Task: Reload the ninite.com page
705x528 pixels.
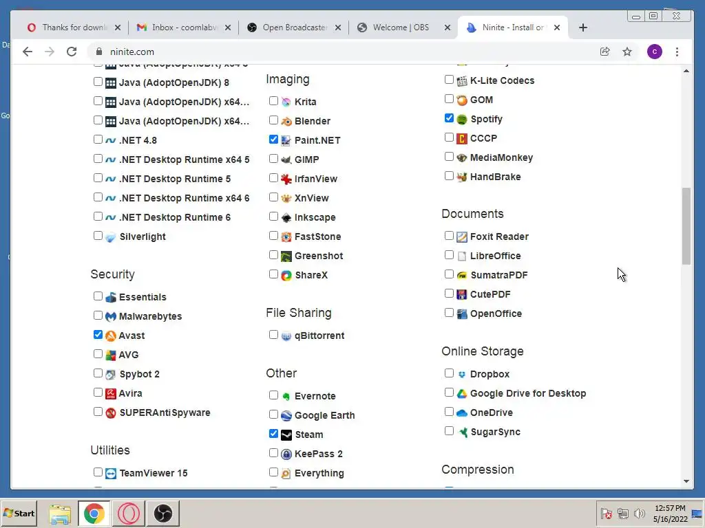Action: pos(72,52)
